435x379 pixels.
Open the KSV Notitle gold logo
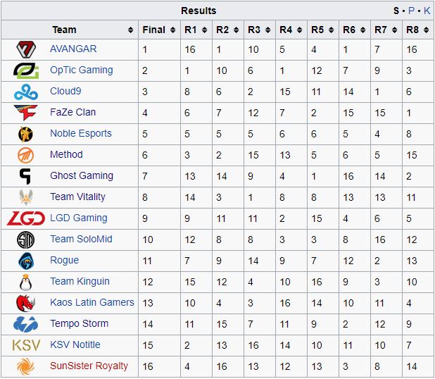tap(26, 345)
